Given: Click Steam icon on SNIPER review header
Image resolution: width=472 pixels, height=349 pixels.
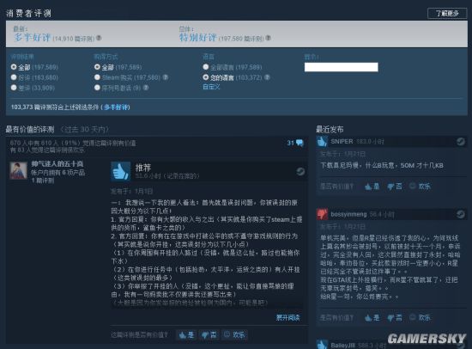Looking at the screenshot, I should (461, 142).
